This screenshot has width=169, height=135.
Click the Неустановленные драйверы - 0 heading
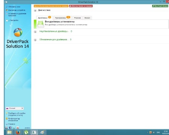[x=56, y=31]
